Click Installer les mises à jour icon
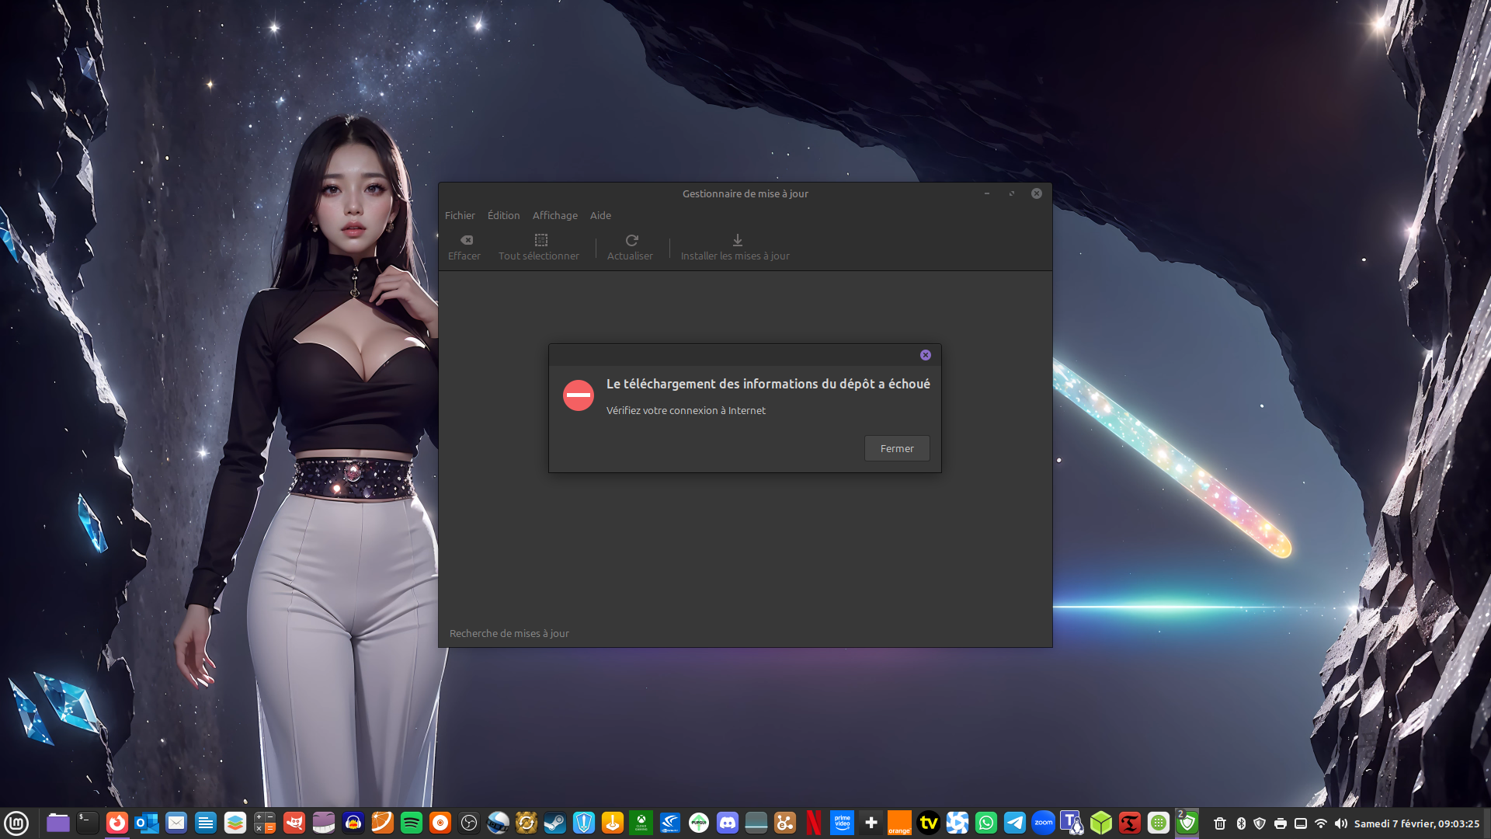The image size is (1491, 839). click(x=737, y=241)
